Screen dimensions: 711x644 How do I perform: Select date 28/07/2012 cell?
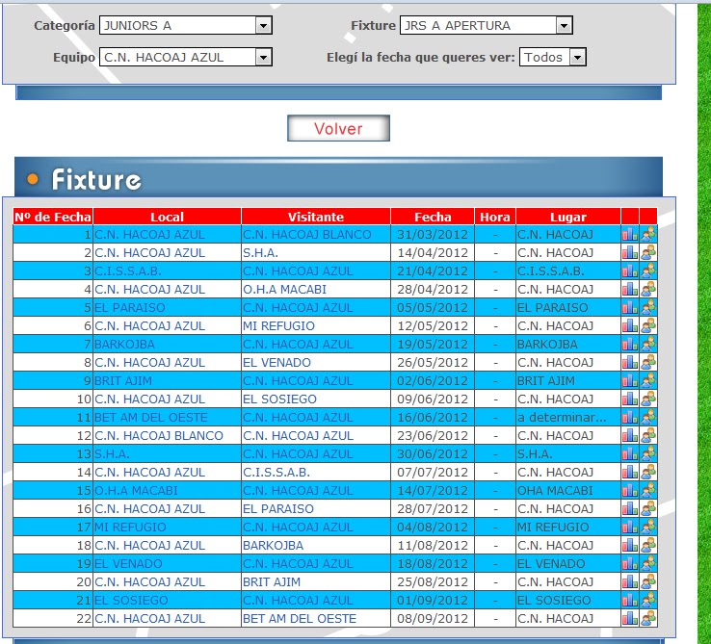coord(433,508)
